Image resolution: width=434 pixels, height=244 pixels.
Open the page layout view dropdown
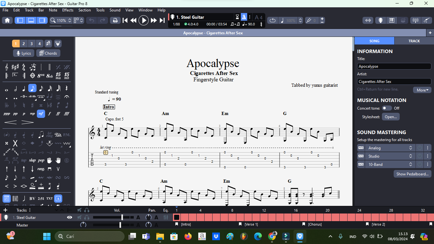tap(78, 20)
